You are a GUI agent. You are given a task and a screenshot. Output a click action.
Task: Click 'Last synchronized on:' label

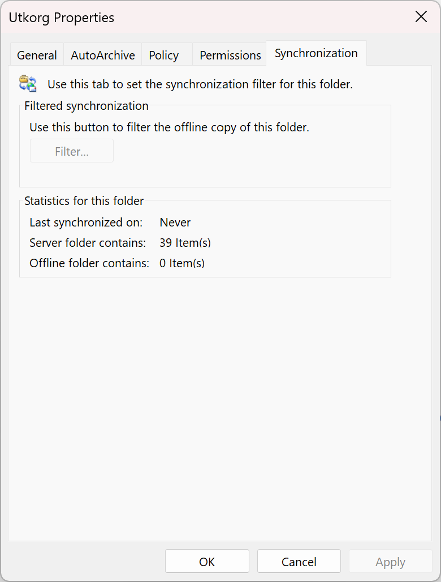pos(86,222)
